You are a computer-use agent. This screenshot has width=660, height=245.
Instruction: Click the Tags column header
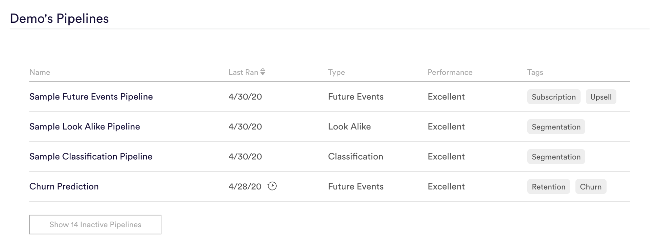(x=535, y=72)
